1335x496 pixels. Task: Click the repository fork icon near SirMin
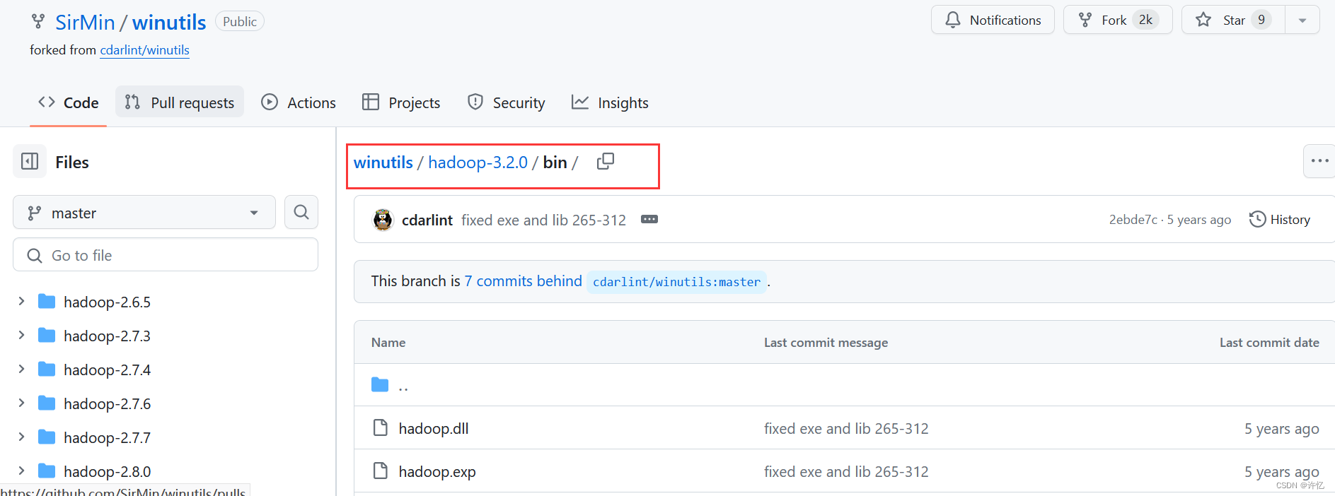(x=38, y=21)
